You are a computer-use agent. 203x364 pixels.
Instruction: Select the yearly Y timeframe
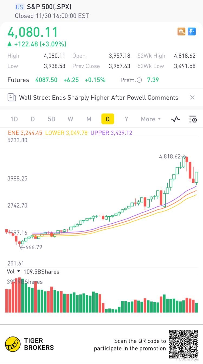point(126,119)
